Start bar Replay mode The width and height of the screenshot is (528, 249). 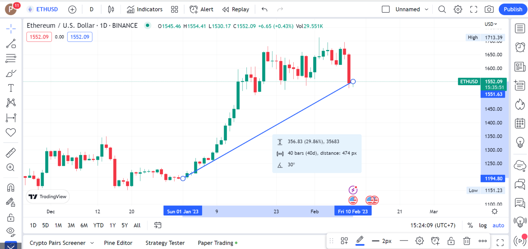[236, 9]
